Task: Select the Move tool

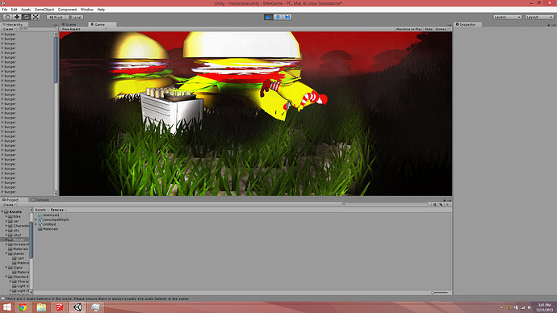Action: (x=17, y=17)
